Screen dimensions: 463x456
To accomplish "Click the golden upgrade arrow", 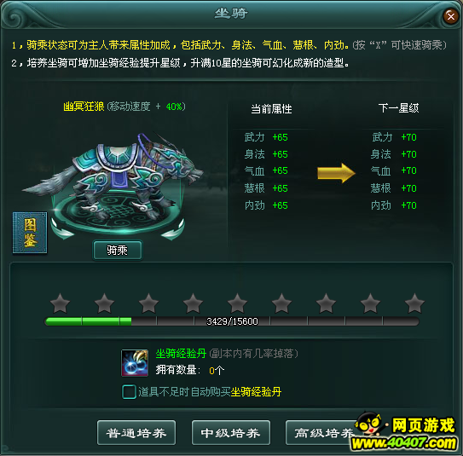I will [x=336, y=173].
